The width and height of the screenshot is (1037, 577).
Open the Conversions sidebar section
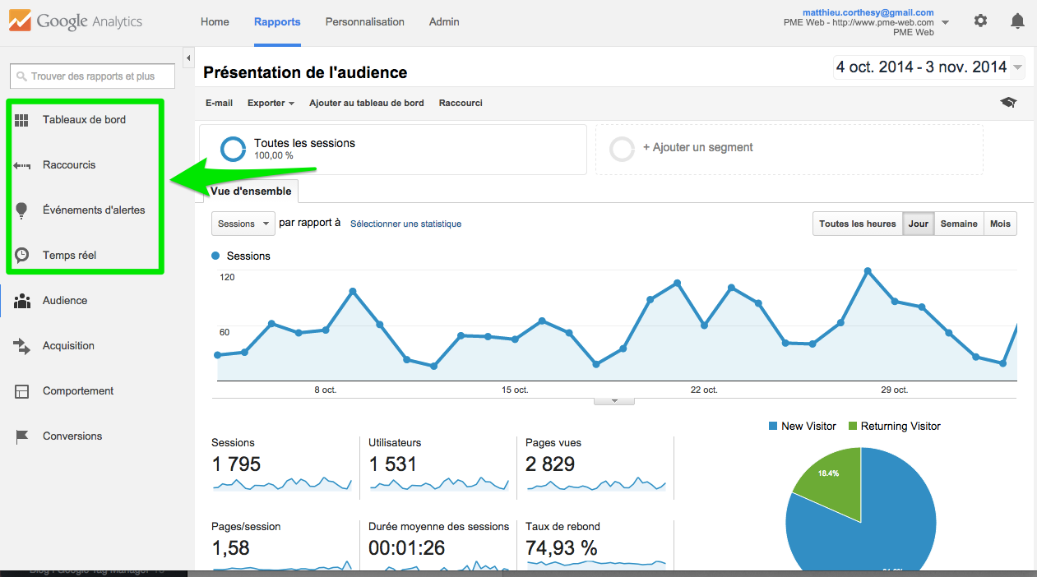(72, 436)
